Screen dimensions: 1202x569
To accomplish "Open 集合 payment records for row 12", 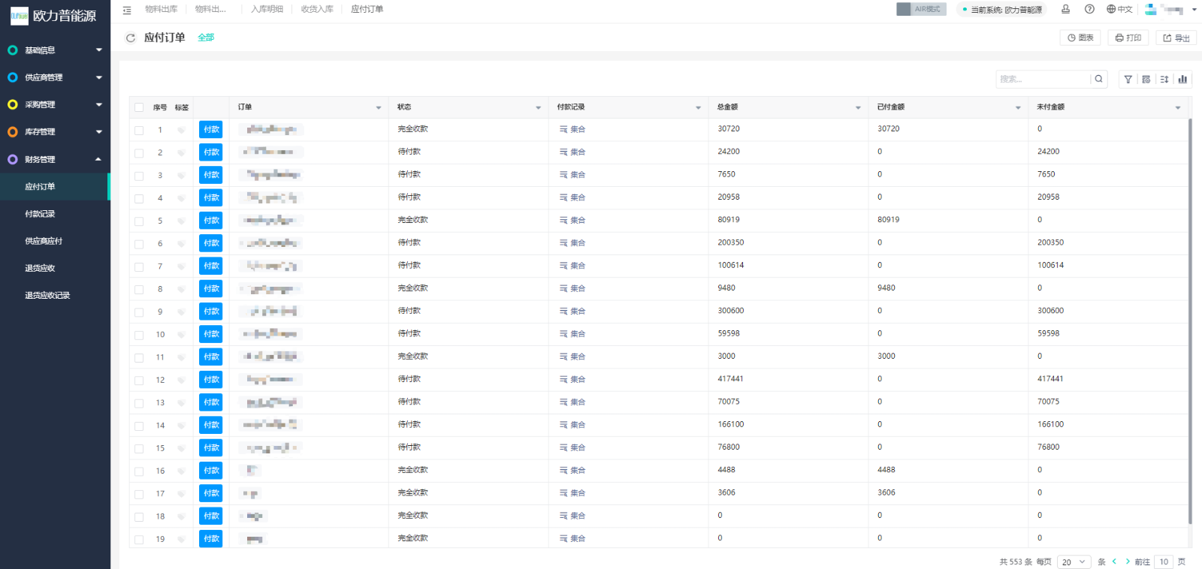I will [572, 379].
